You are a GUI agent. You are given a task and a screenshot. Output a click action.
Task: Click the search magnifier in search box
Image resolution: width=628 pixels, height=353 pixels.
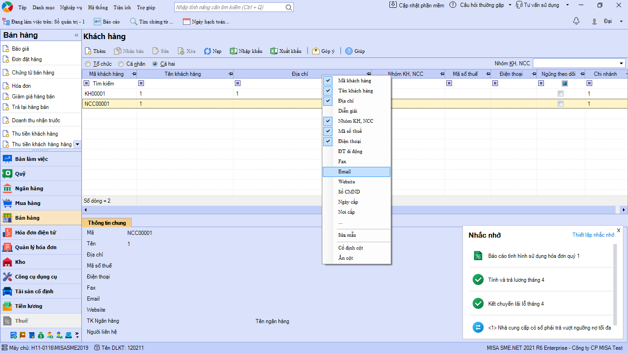[x=288, y=7]
